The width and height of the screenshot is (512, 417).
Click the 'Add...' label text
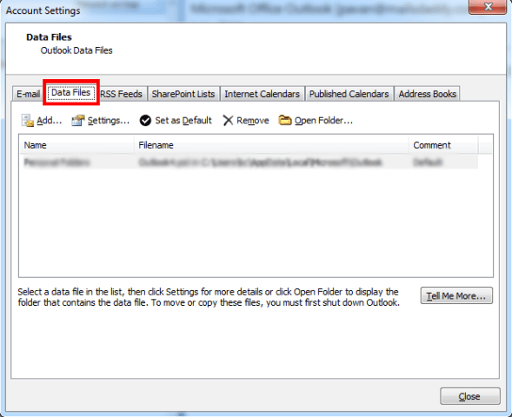(x=49, y=121)
